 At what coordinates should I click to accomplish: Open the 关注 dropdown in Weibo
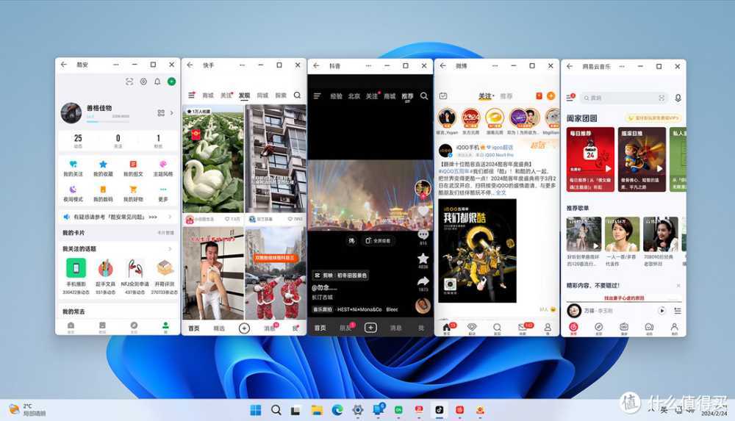coord(486,96)
